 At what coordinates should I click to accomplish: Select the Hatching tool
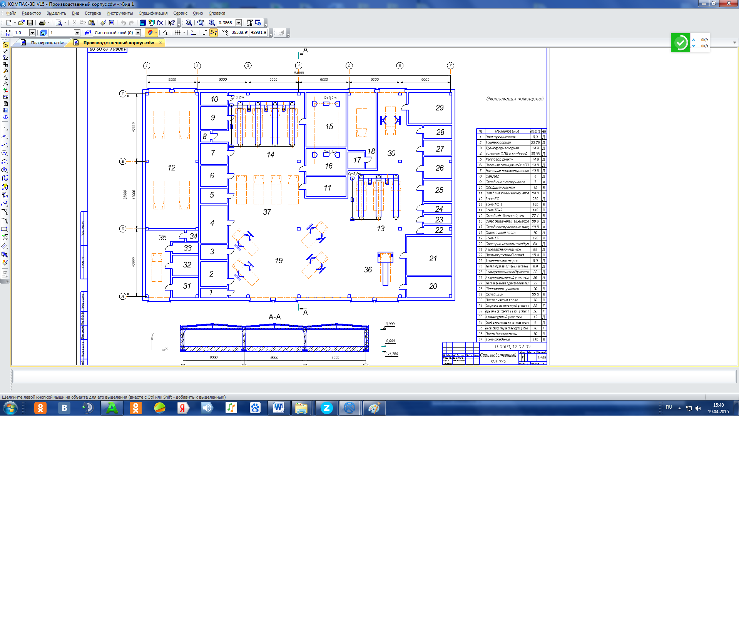[5, 254]
